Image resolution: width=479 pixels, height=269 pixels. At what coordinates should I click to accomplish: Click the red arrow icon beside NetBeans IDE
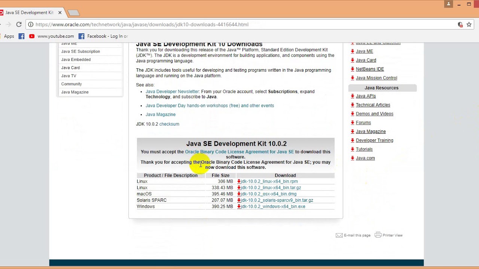tap(353, 69)
